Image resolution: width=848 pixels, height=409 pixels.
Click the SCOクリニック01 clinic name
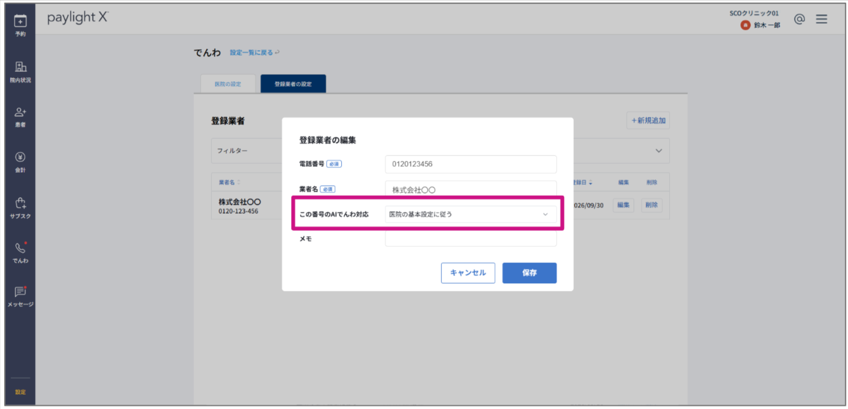[x=754, y=13]
